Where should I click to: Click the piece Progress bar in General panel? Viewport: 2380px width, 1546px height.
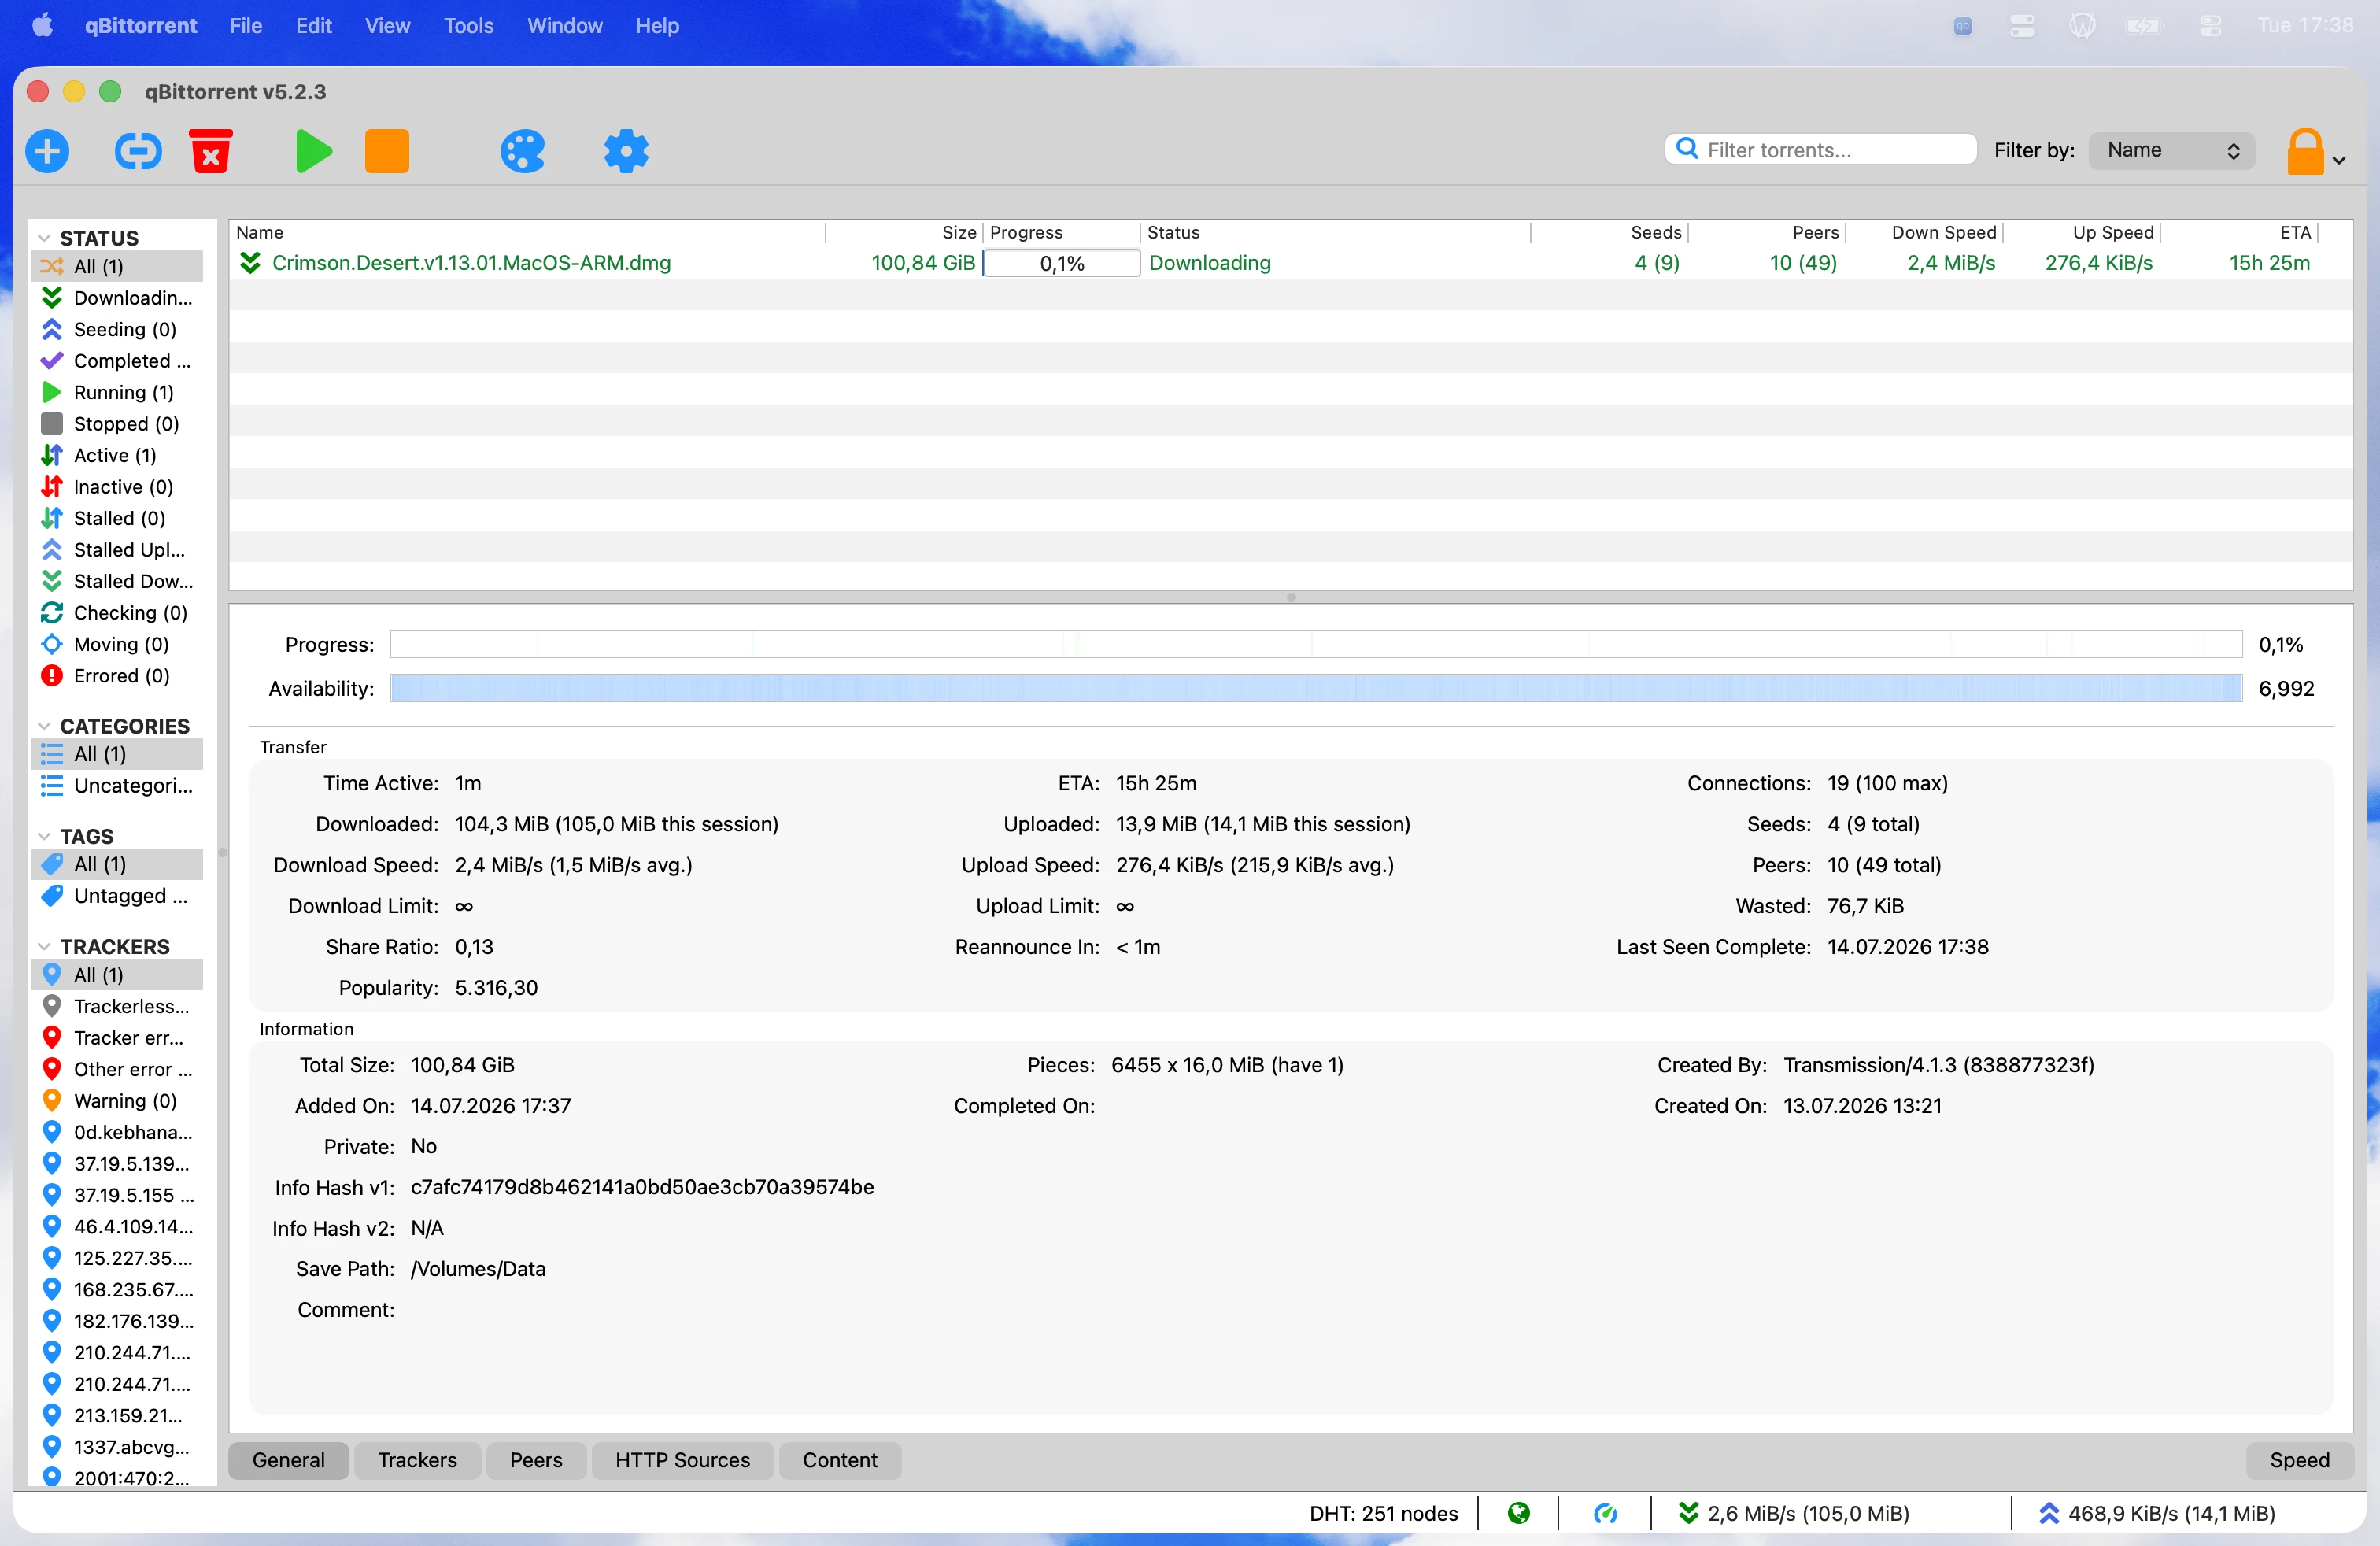1316,644
